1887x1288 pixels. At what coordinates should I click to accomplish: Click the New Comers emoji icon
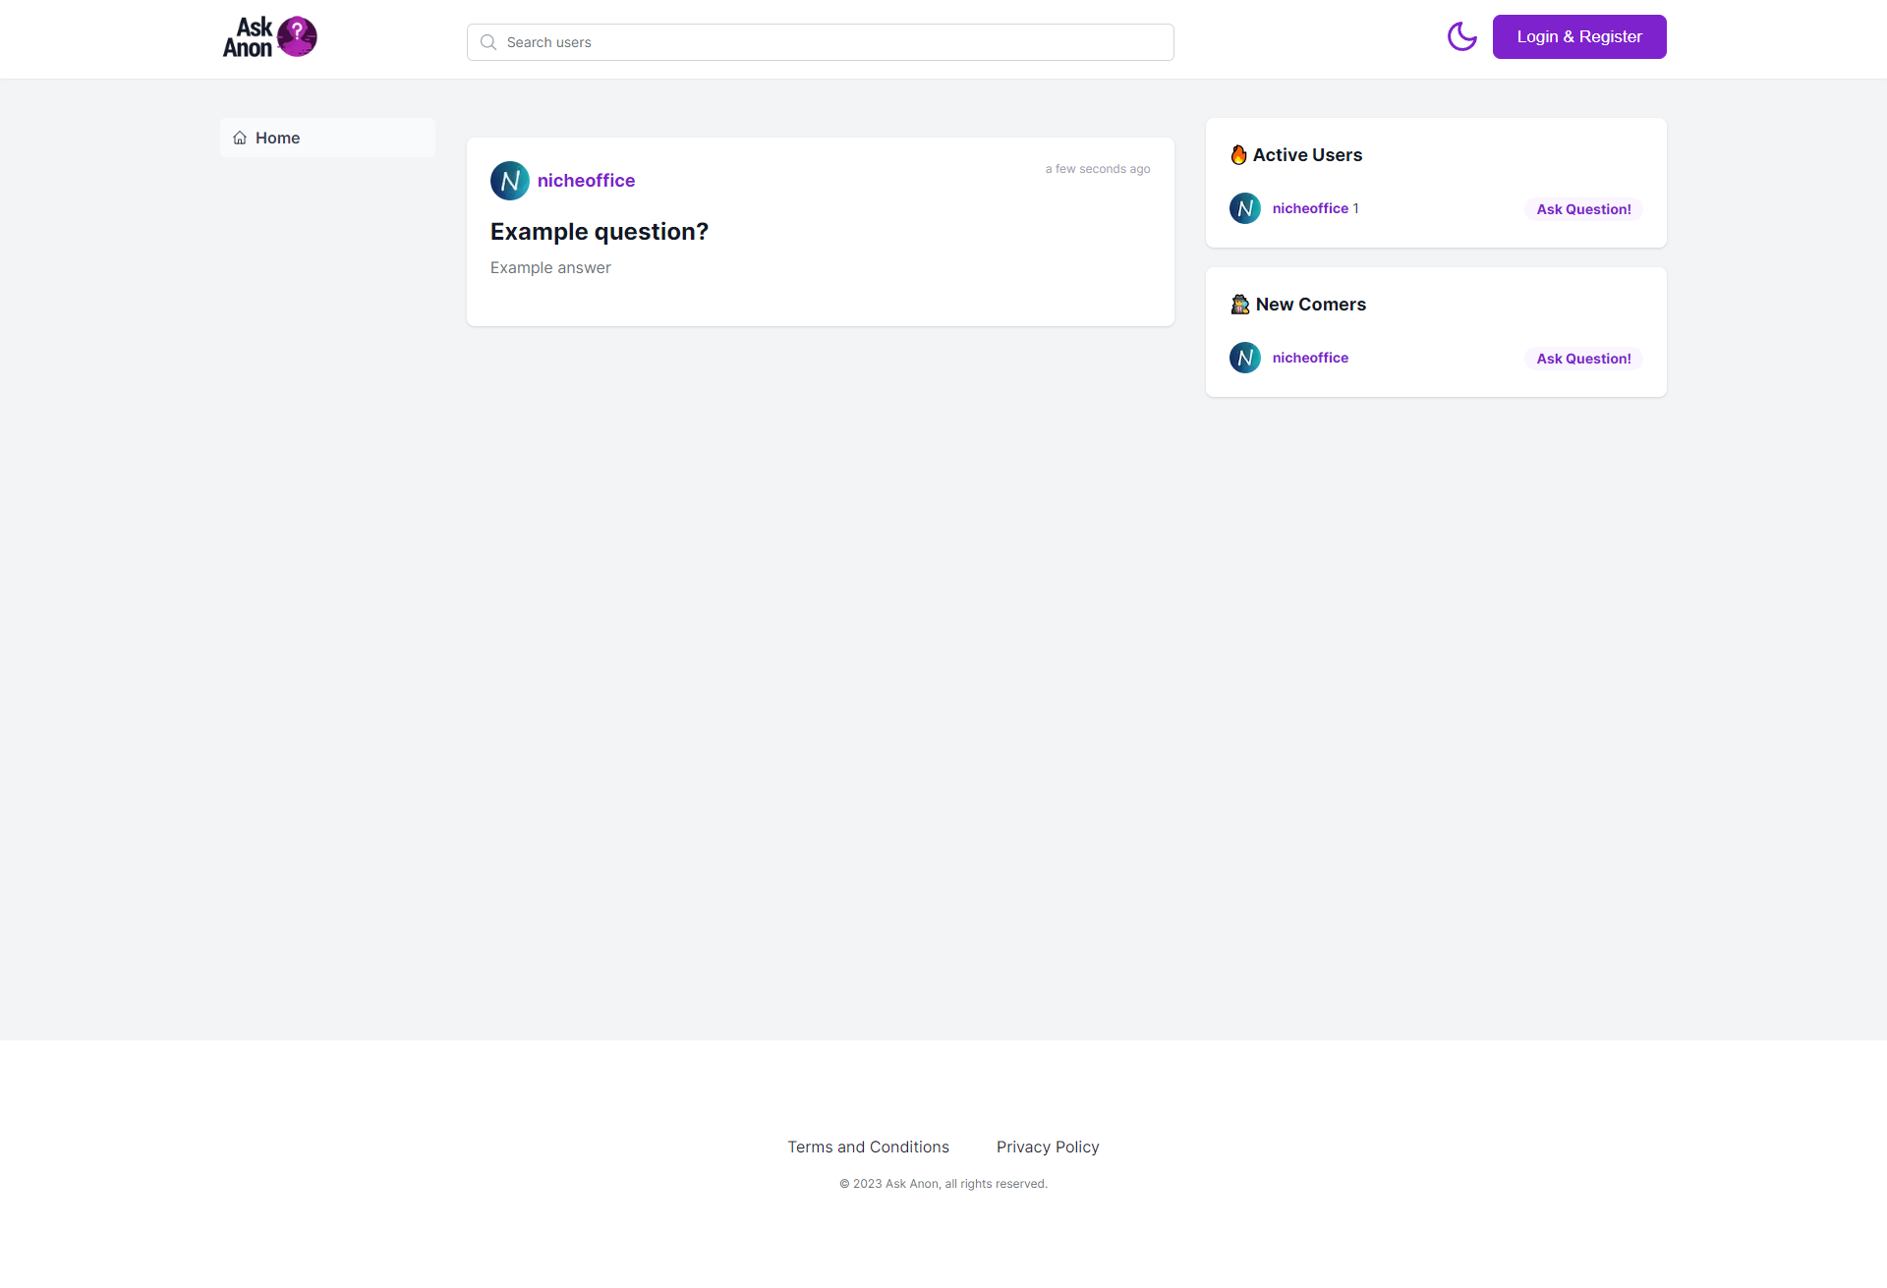[1239, 305]
